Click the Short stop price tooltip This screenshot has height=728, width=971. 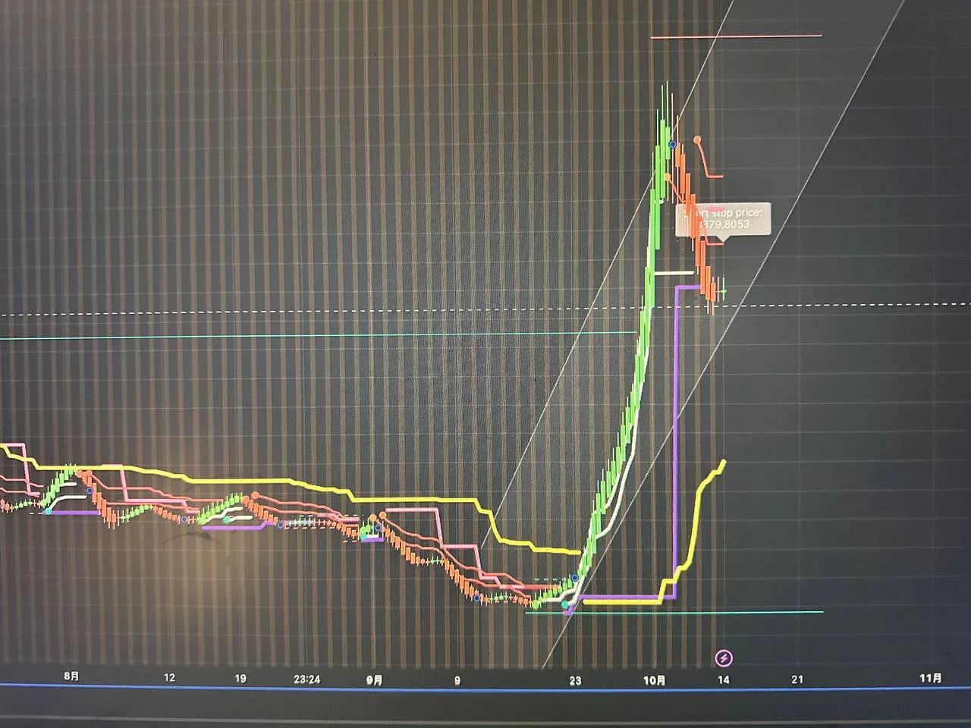(722, 218)
